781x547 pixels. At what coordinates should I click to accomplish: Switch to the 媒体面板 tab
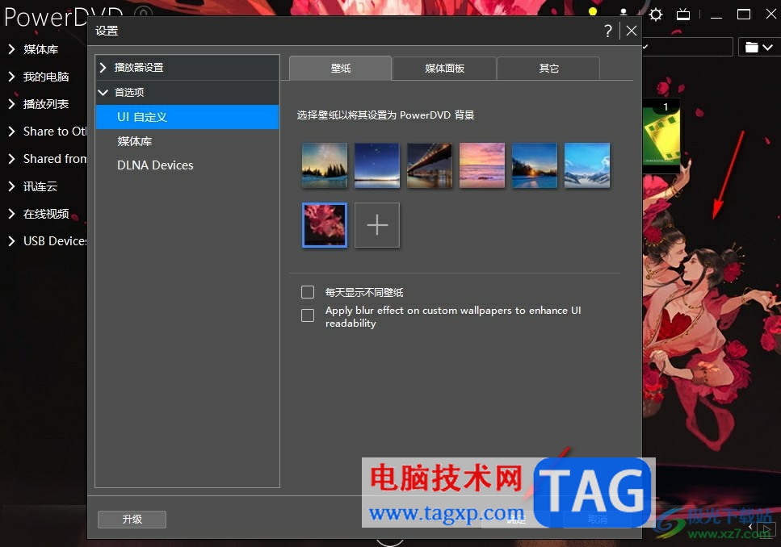click(444, 69)
